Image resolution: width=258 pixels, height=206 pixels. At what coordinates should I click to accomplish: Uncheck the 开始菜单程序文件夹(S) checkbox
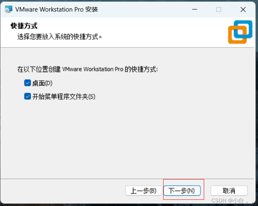pos(27,96)
